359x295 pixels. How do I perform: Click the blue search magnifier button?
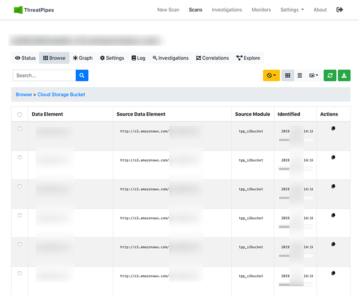click(x=82, y=75)
